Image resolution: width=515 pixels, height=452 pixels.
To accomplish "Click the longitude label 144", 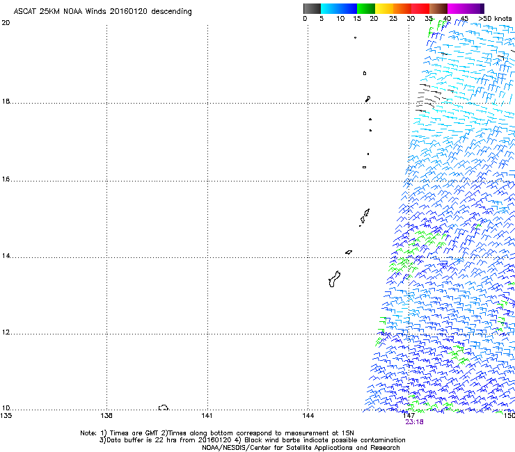I will (x=308, y=416).
